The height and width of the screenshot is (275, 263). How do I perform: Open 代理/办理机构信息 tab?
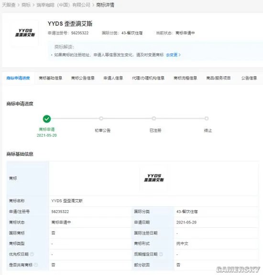(148, 78)
